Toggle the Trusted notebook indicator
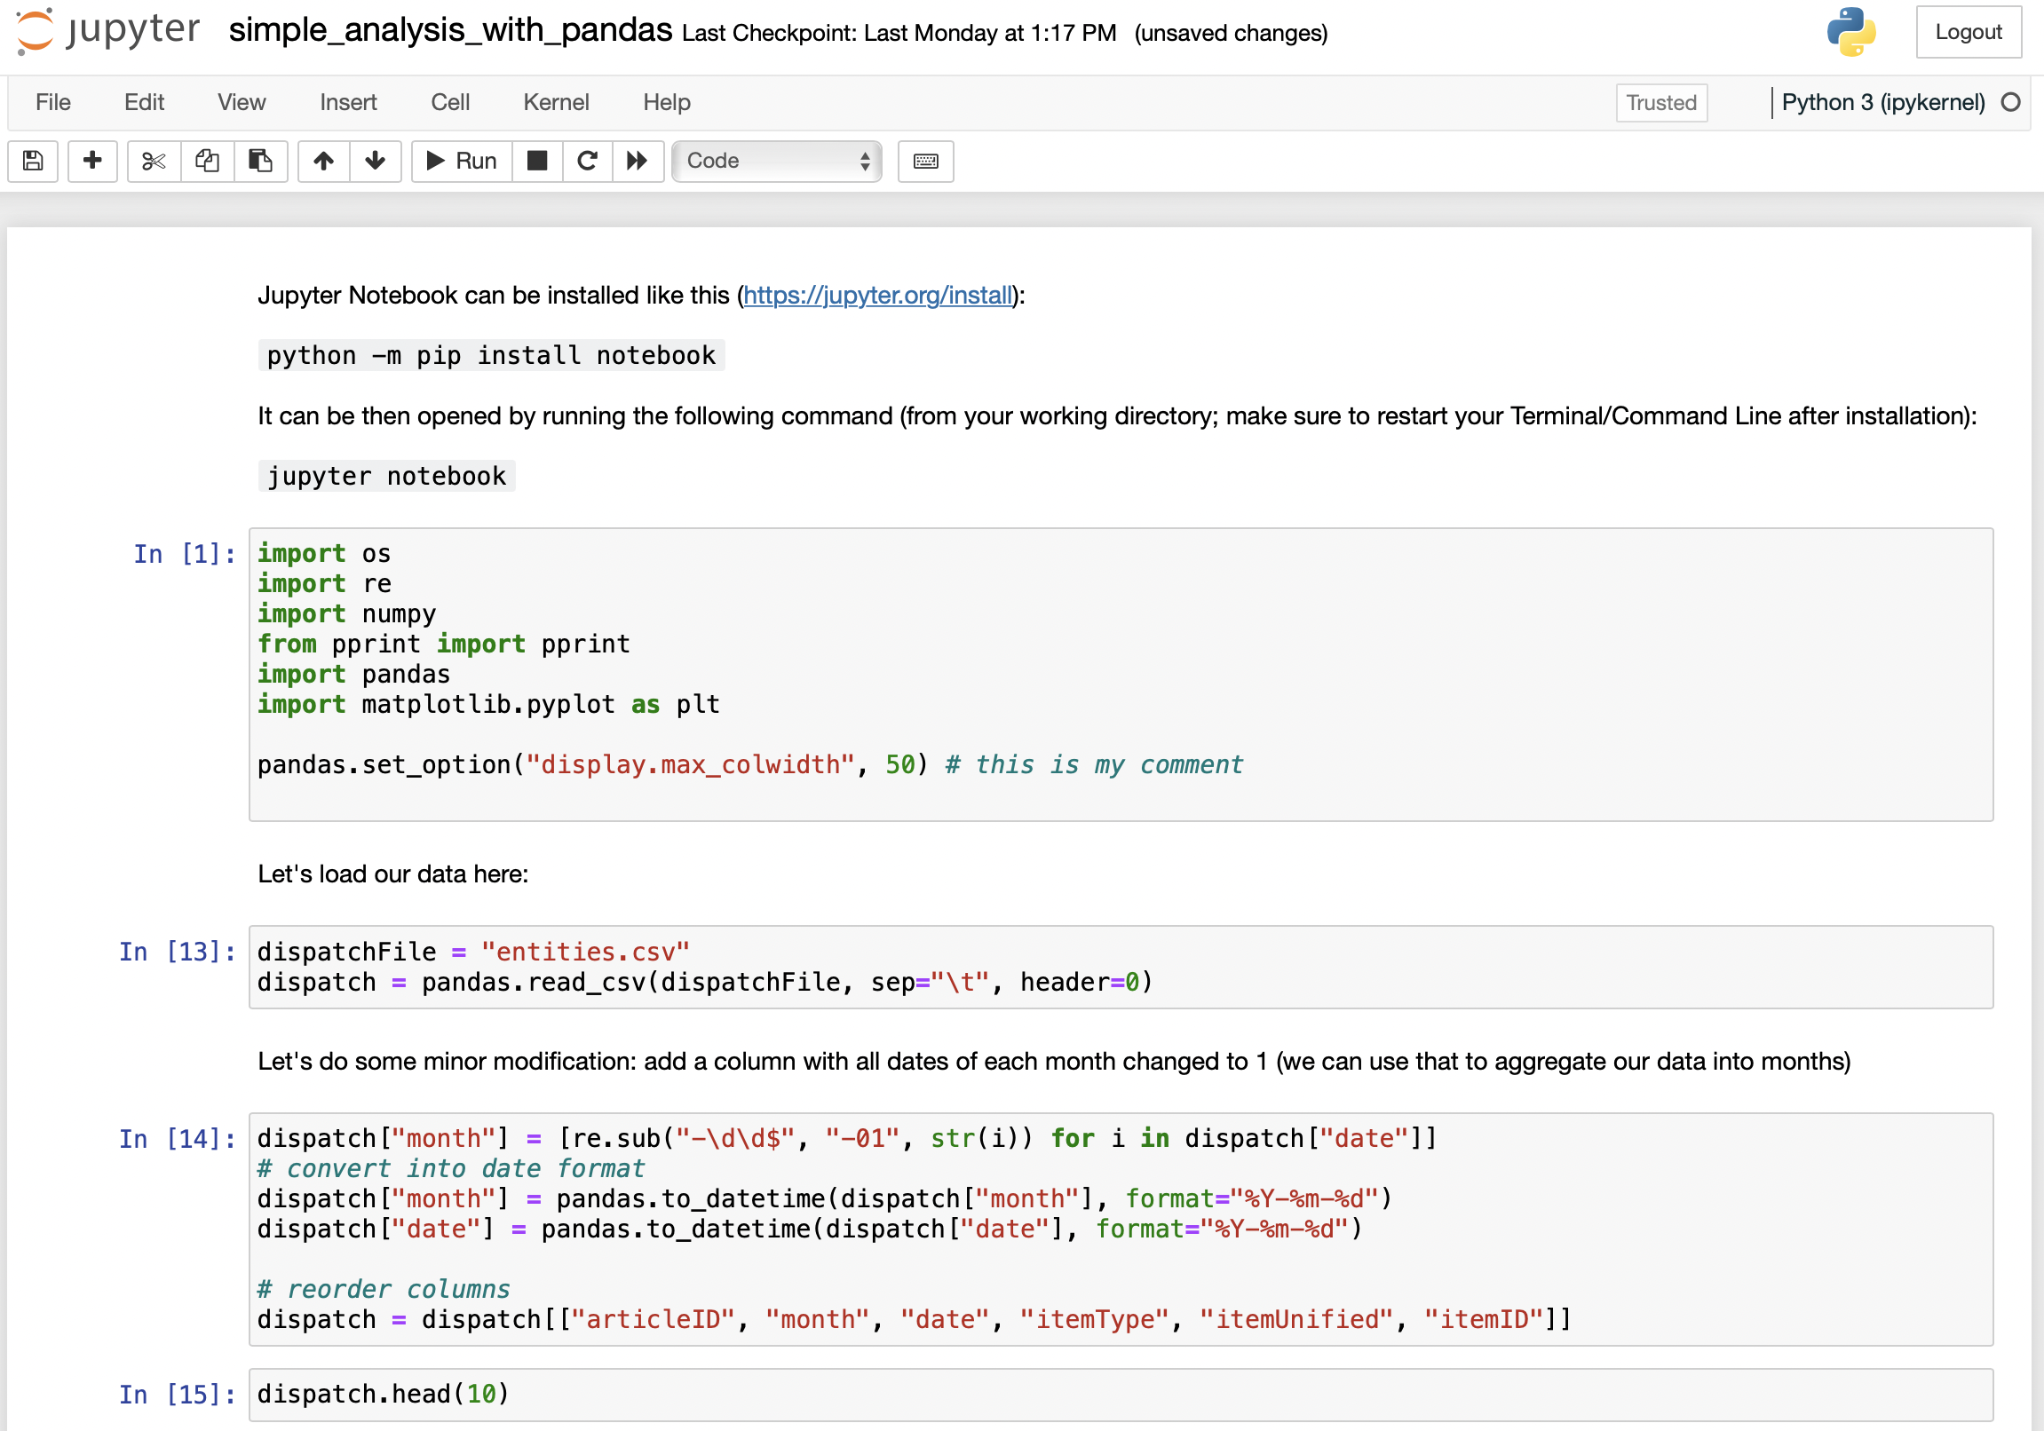 1660,102
